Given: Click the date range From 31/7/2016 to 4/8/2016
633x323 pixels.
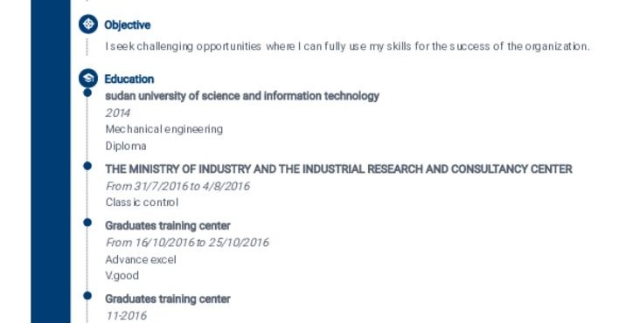Looking at the screenshot, I should [x=178, y=186].
